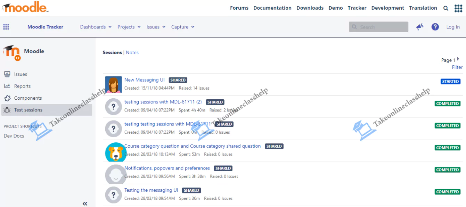
Task: Open the Capture dropdown menu
Action: click(183, 27)
